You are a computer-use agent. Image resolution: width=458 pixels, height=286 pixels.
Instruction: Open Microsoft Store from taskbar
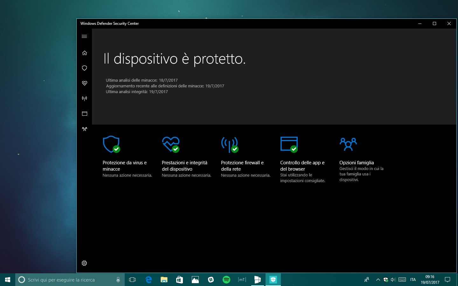(179, 280)
